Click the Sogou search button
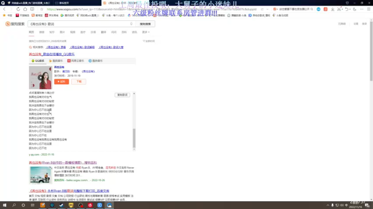The width and height of the screenshot is (373, 209). coord(145,24)
